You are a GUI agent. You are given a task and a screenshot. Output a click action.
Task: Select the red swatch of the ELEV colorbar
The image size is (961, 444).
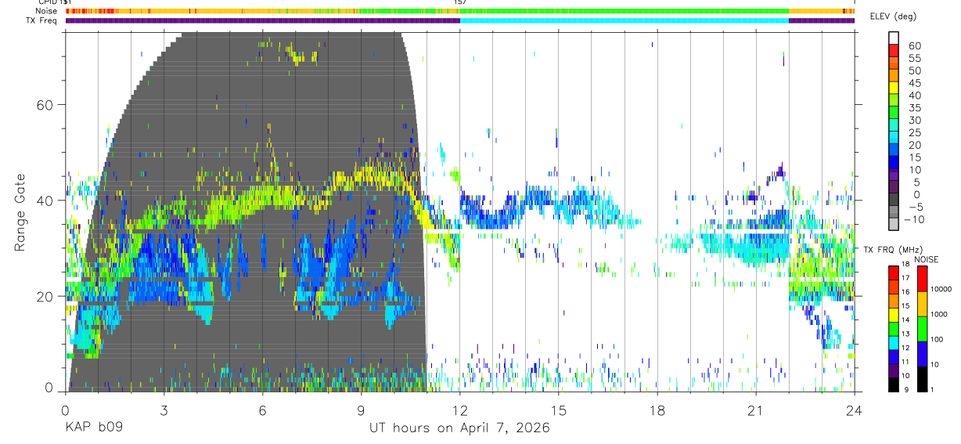point(894,52)
